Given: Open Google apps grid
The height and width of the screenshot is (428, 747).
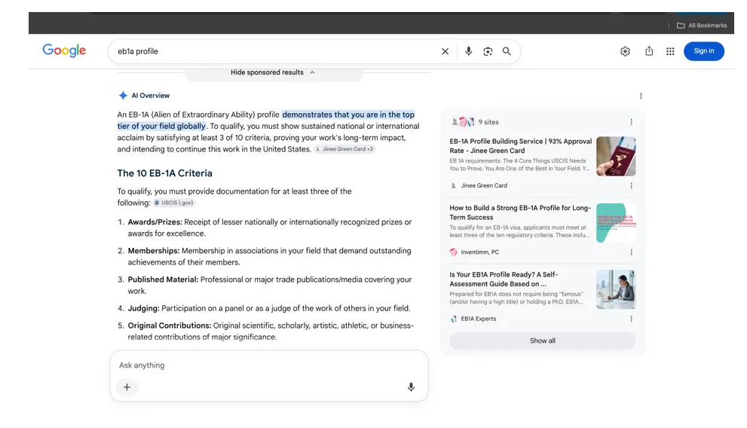Looking at the screenshot, I should (x=670, y=51).
